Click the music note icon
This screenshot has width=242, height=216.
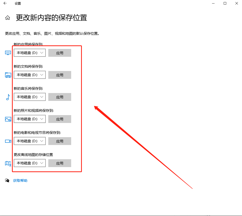click(8, 97)
